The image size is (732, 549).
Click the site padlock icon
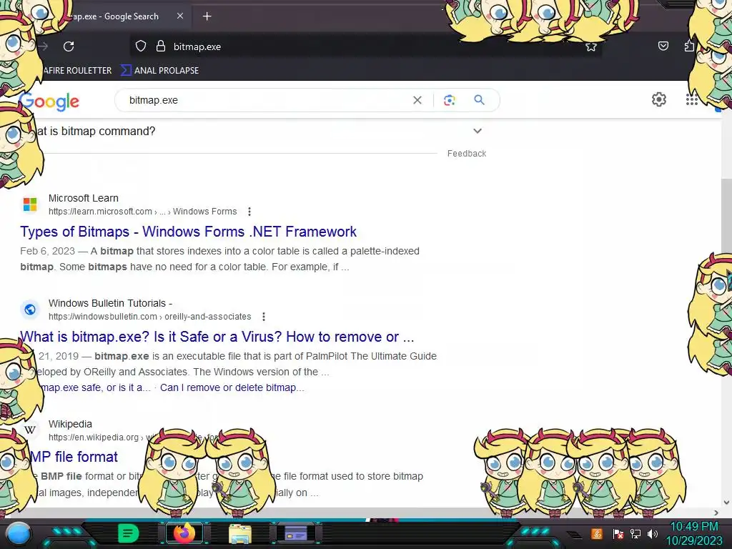click(161, 46)
